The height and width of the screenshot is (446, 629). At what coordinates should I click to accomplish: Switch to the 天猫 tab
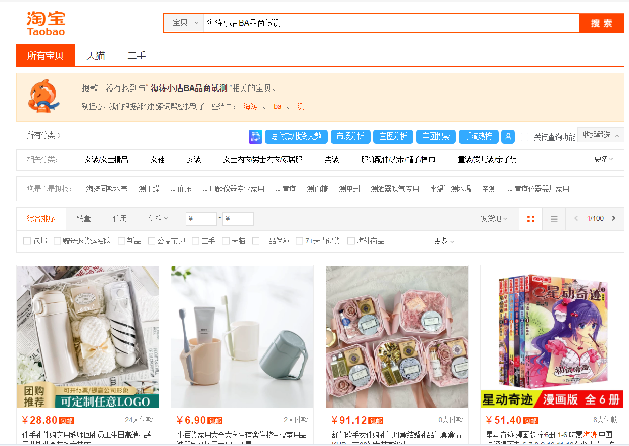96,56
